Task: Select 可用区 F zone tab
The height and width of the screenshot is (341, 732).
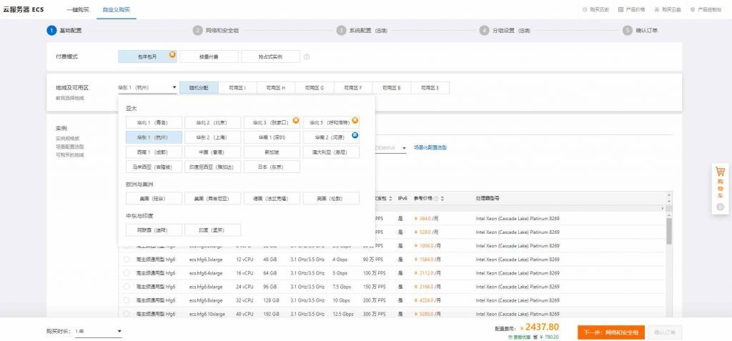Action: pos(353,88)
